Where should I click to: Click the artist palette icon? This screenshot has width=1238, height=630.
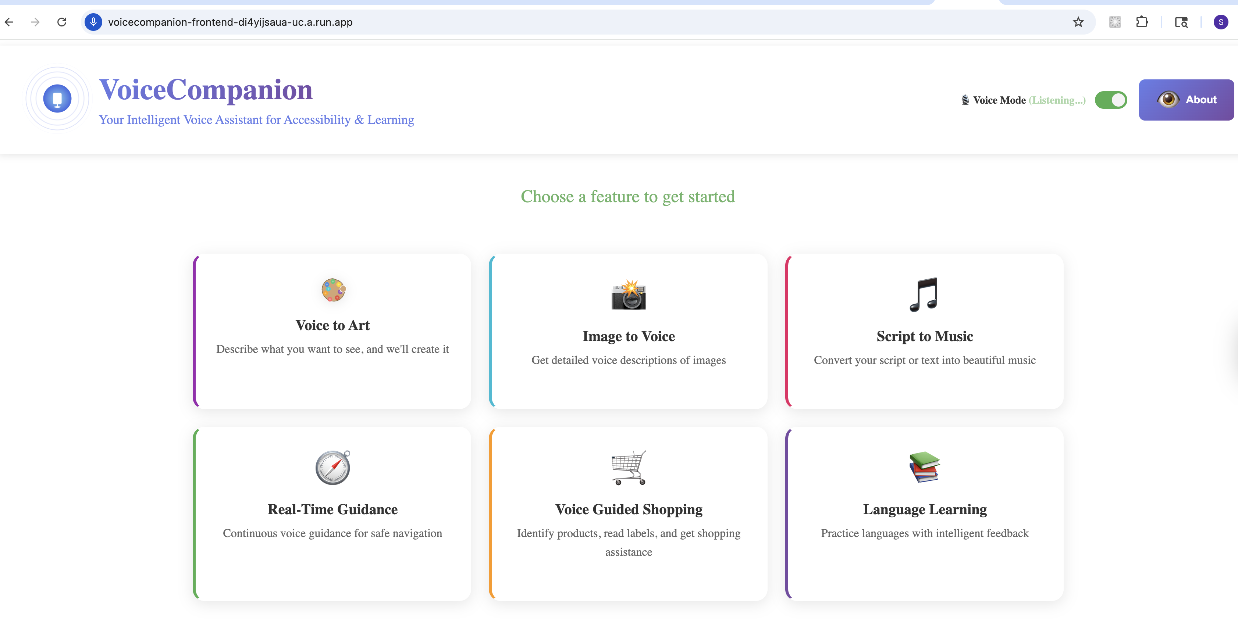click(x=333, y=290)
